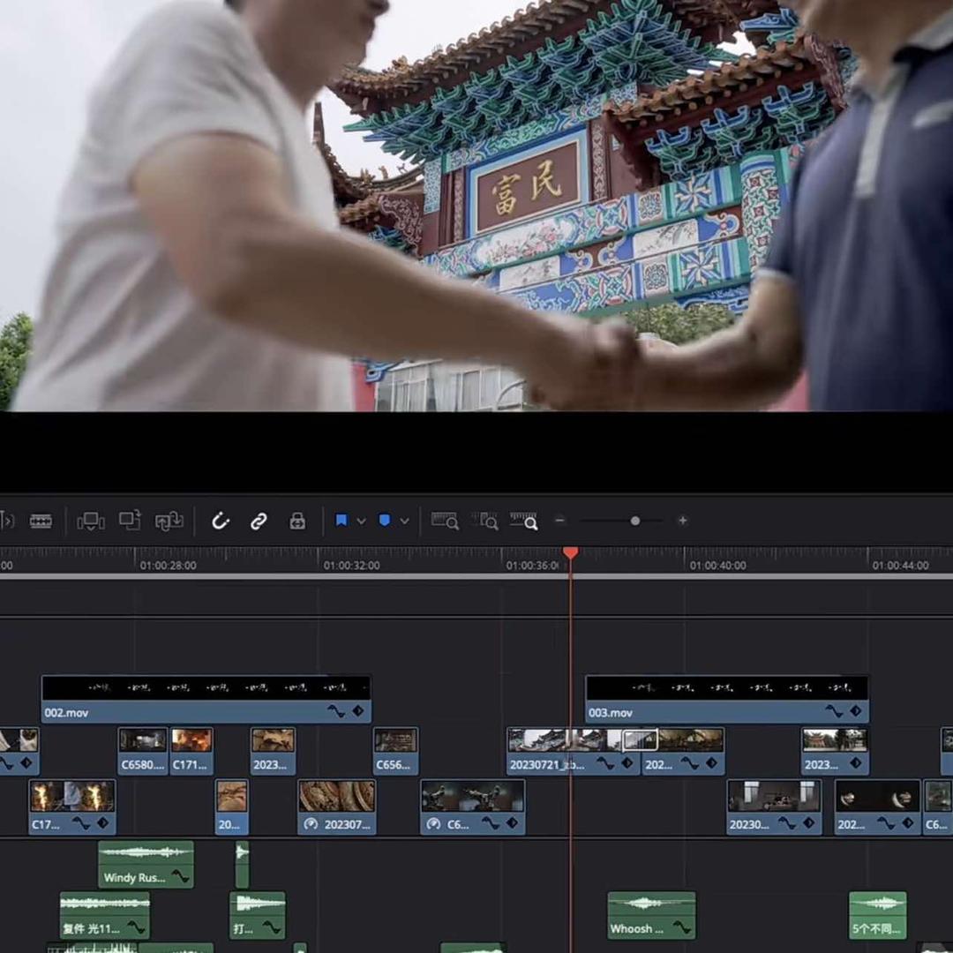This screenshot has height=953, width=953.
Task: Zoom out with the minus icon
Action: click(560, 521)
